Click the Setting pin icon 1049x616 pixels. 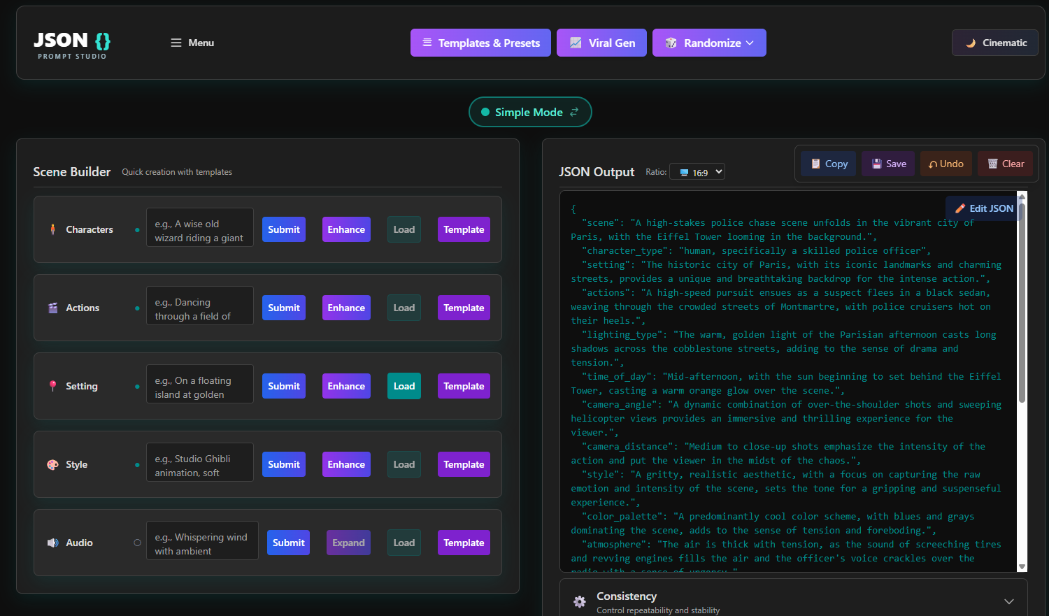[x=52, y=385]
